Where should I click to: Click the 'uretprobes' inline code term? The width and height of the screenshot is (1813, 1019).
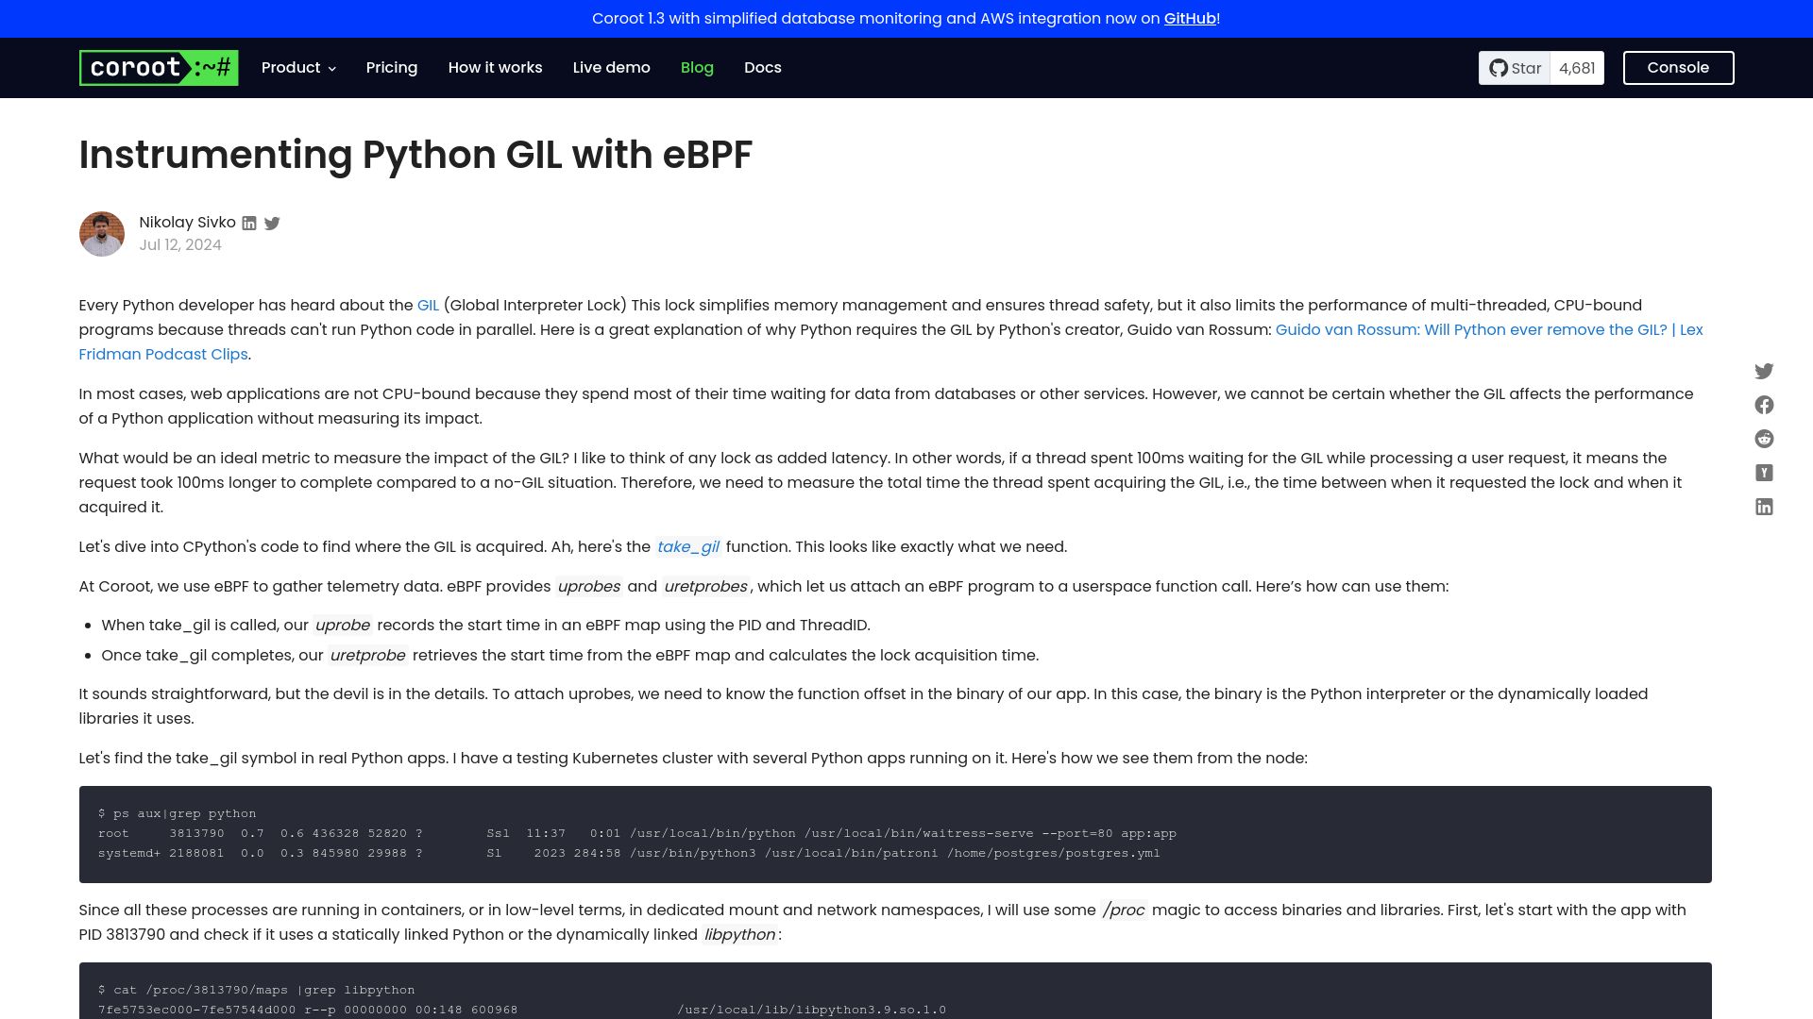706,587
